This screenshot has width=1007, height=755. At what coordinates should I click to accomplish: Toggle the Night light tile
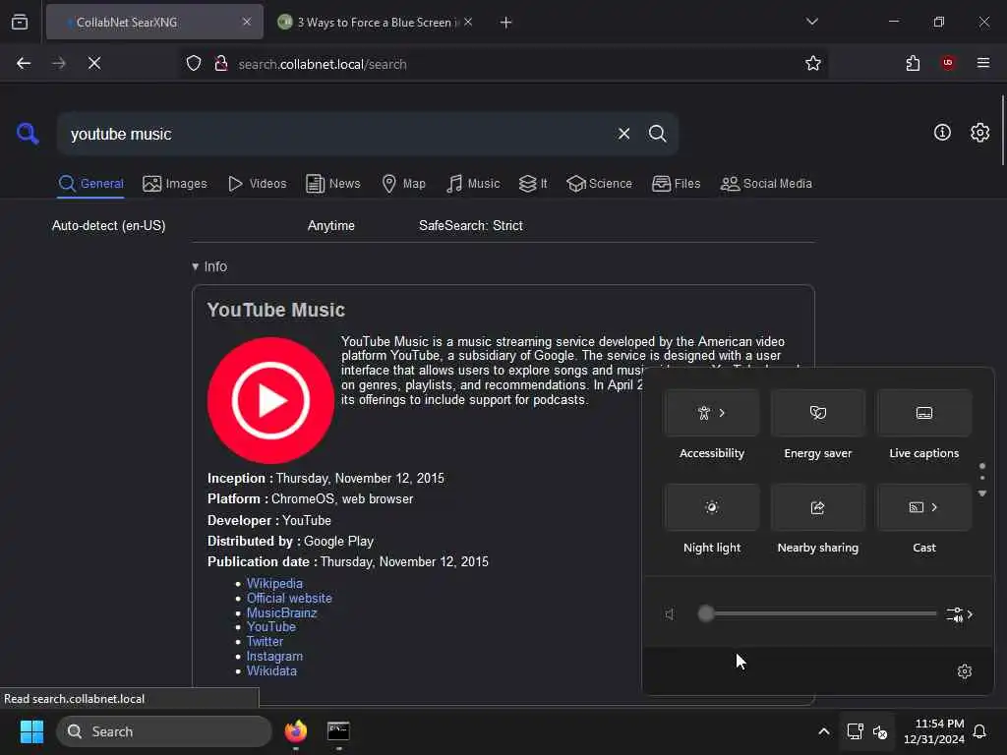pyautogui.click(x=712, y=507)
